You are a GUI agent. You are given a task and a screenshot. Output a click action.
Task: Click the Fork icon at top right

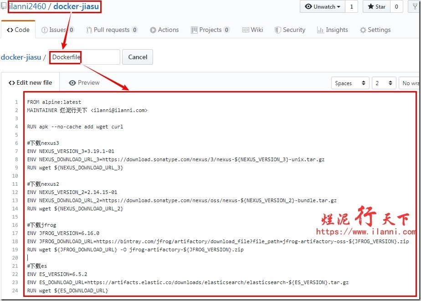click(416, 7)
